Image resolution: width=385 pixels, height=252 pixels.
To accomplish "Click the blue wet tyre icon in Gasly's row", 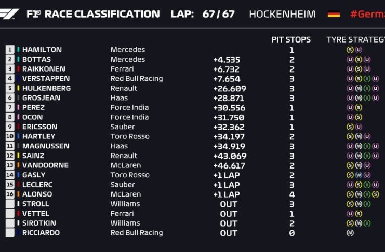I will (x=359, y=175).
